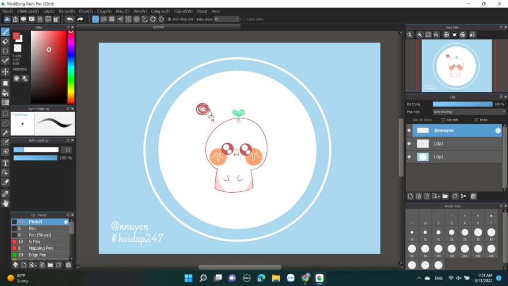Toggle Bảo vệ alpha checkbox
Viewport: 508px width, 286px height.
coord(409,120)
